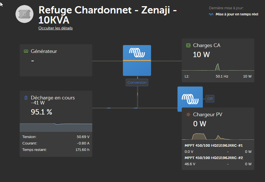
Task: Click the battery state of charge graph
Action: 56,127
